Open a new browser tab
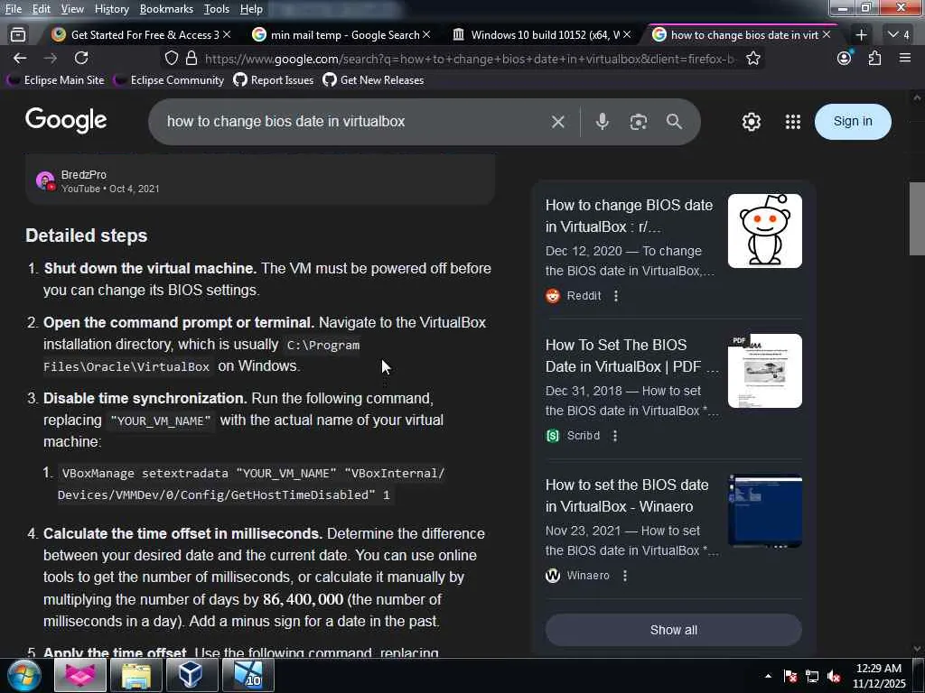The width and height of the screenshot is (925, 693). 861,35
